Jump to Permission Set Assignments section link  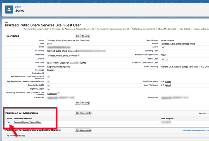click(35, 29)
